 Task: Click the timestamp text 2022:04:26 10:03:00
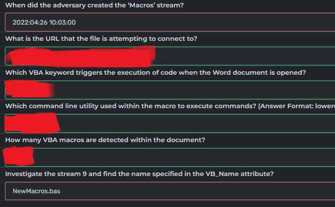point(44,23)
